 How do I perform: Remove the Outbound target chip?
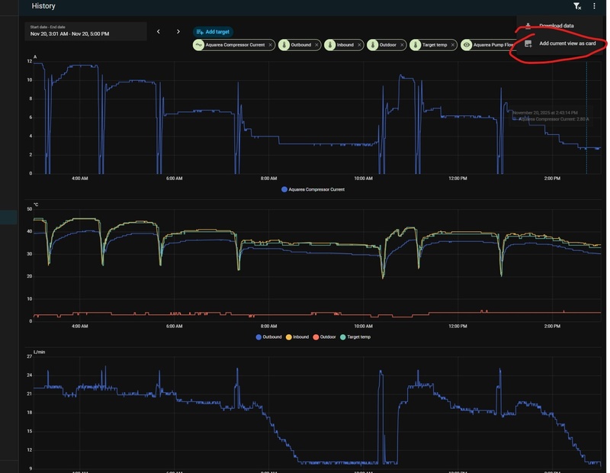pyautogui.click(x=316, y=45)
